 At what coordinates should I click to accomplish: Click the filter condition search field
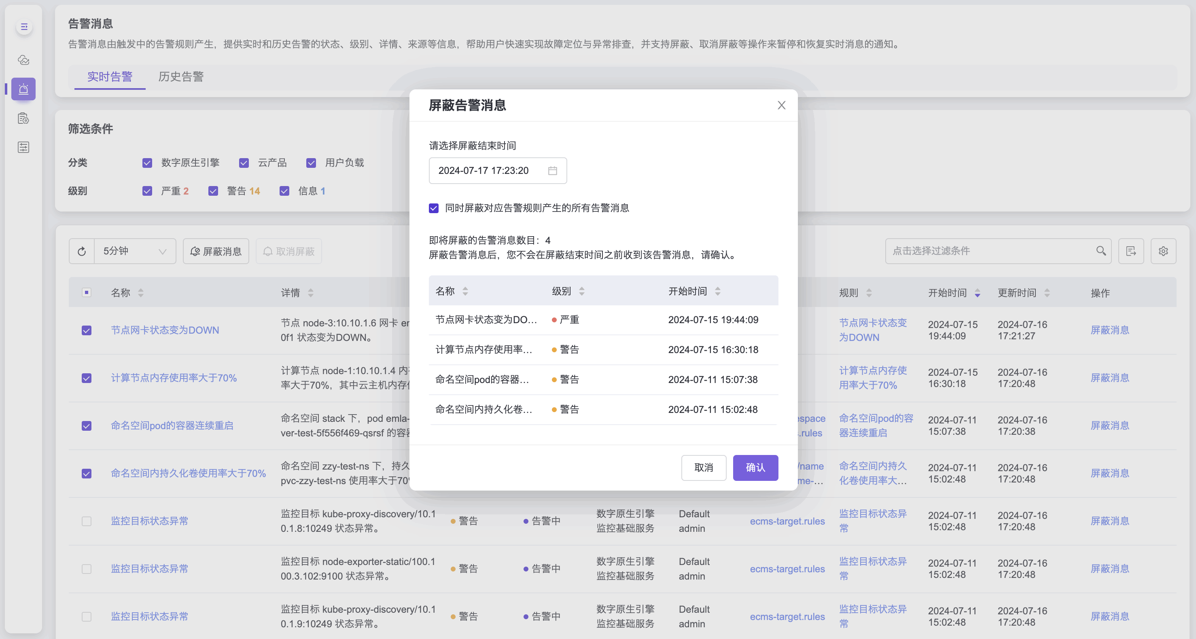(989, 251)
